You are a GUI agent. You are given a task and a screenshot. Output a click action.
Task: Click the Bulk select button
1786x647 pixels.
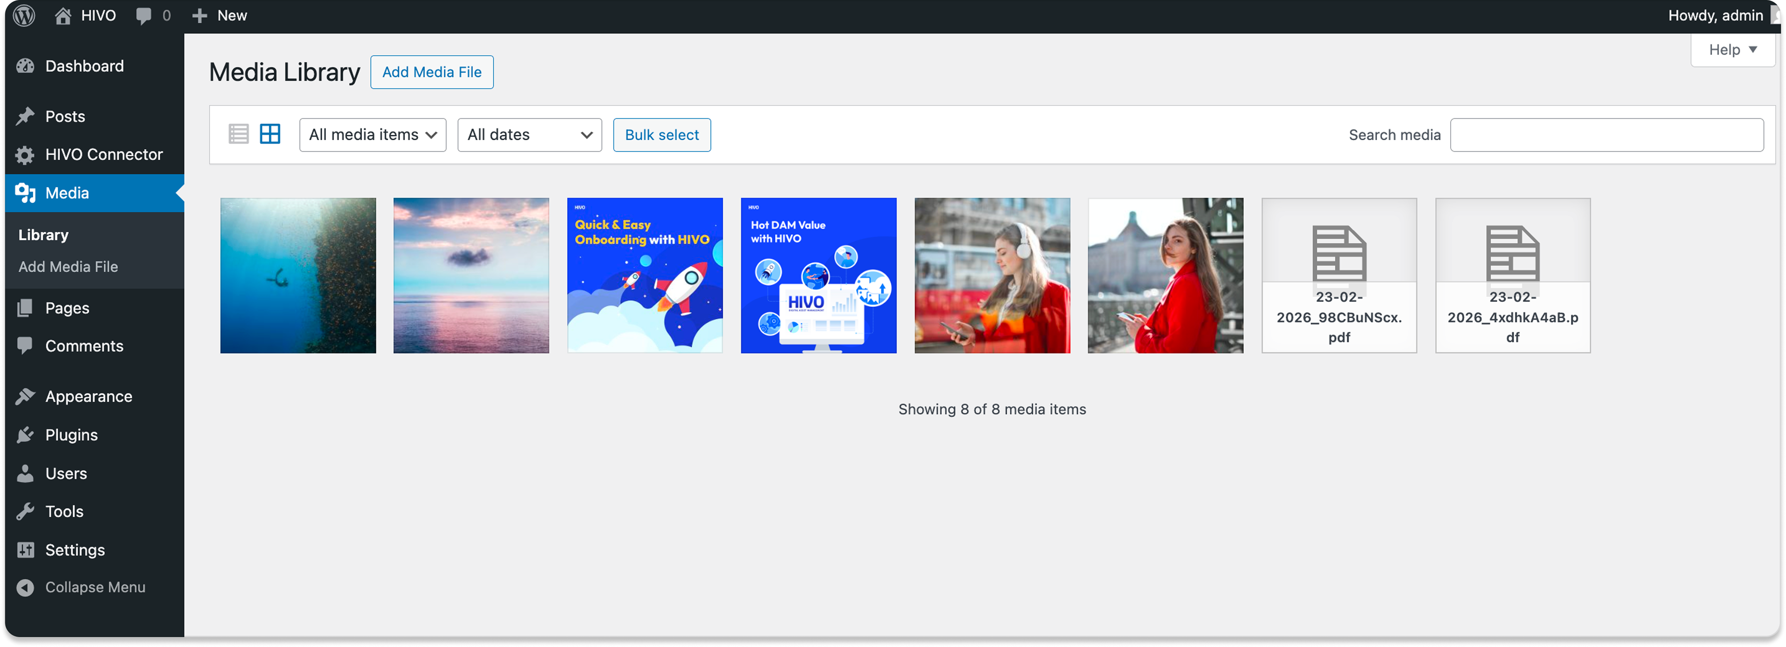tap(661, 134)
